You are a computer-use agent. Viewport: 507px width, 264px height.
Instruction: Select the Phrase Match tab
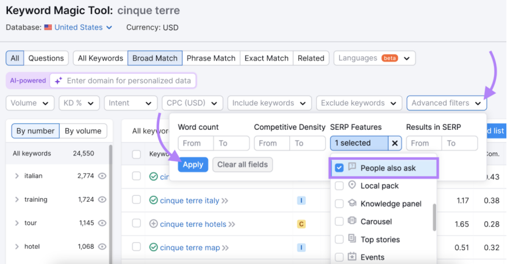[210, 58]
